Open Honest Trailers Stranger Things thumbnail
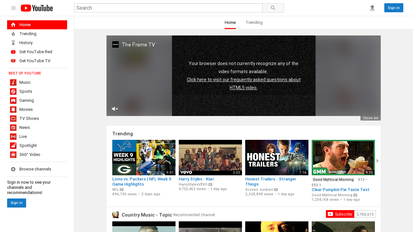 pos(277,158)
